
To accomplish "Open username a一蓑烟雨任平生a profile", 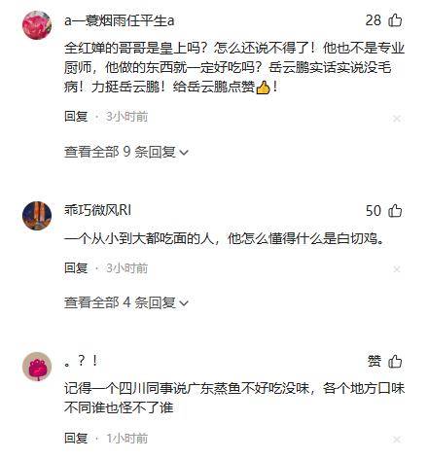I will coord(120,20).
